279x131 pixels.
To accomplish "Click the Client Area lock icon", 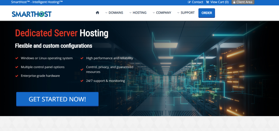I will click(234, 2).
